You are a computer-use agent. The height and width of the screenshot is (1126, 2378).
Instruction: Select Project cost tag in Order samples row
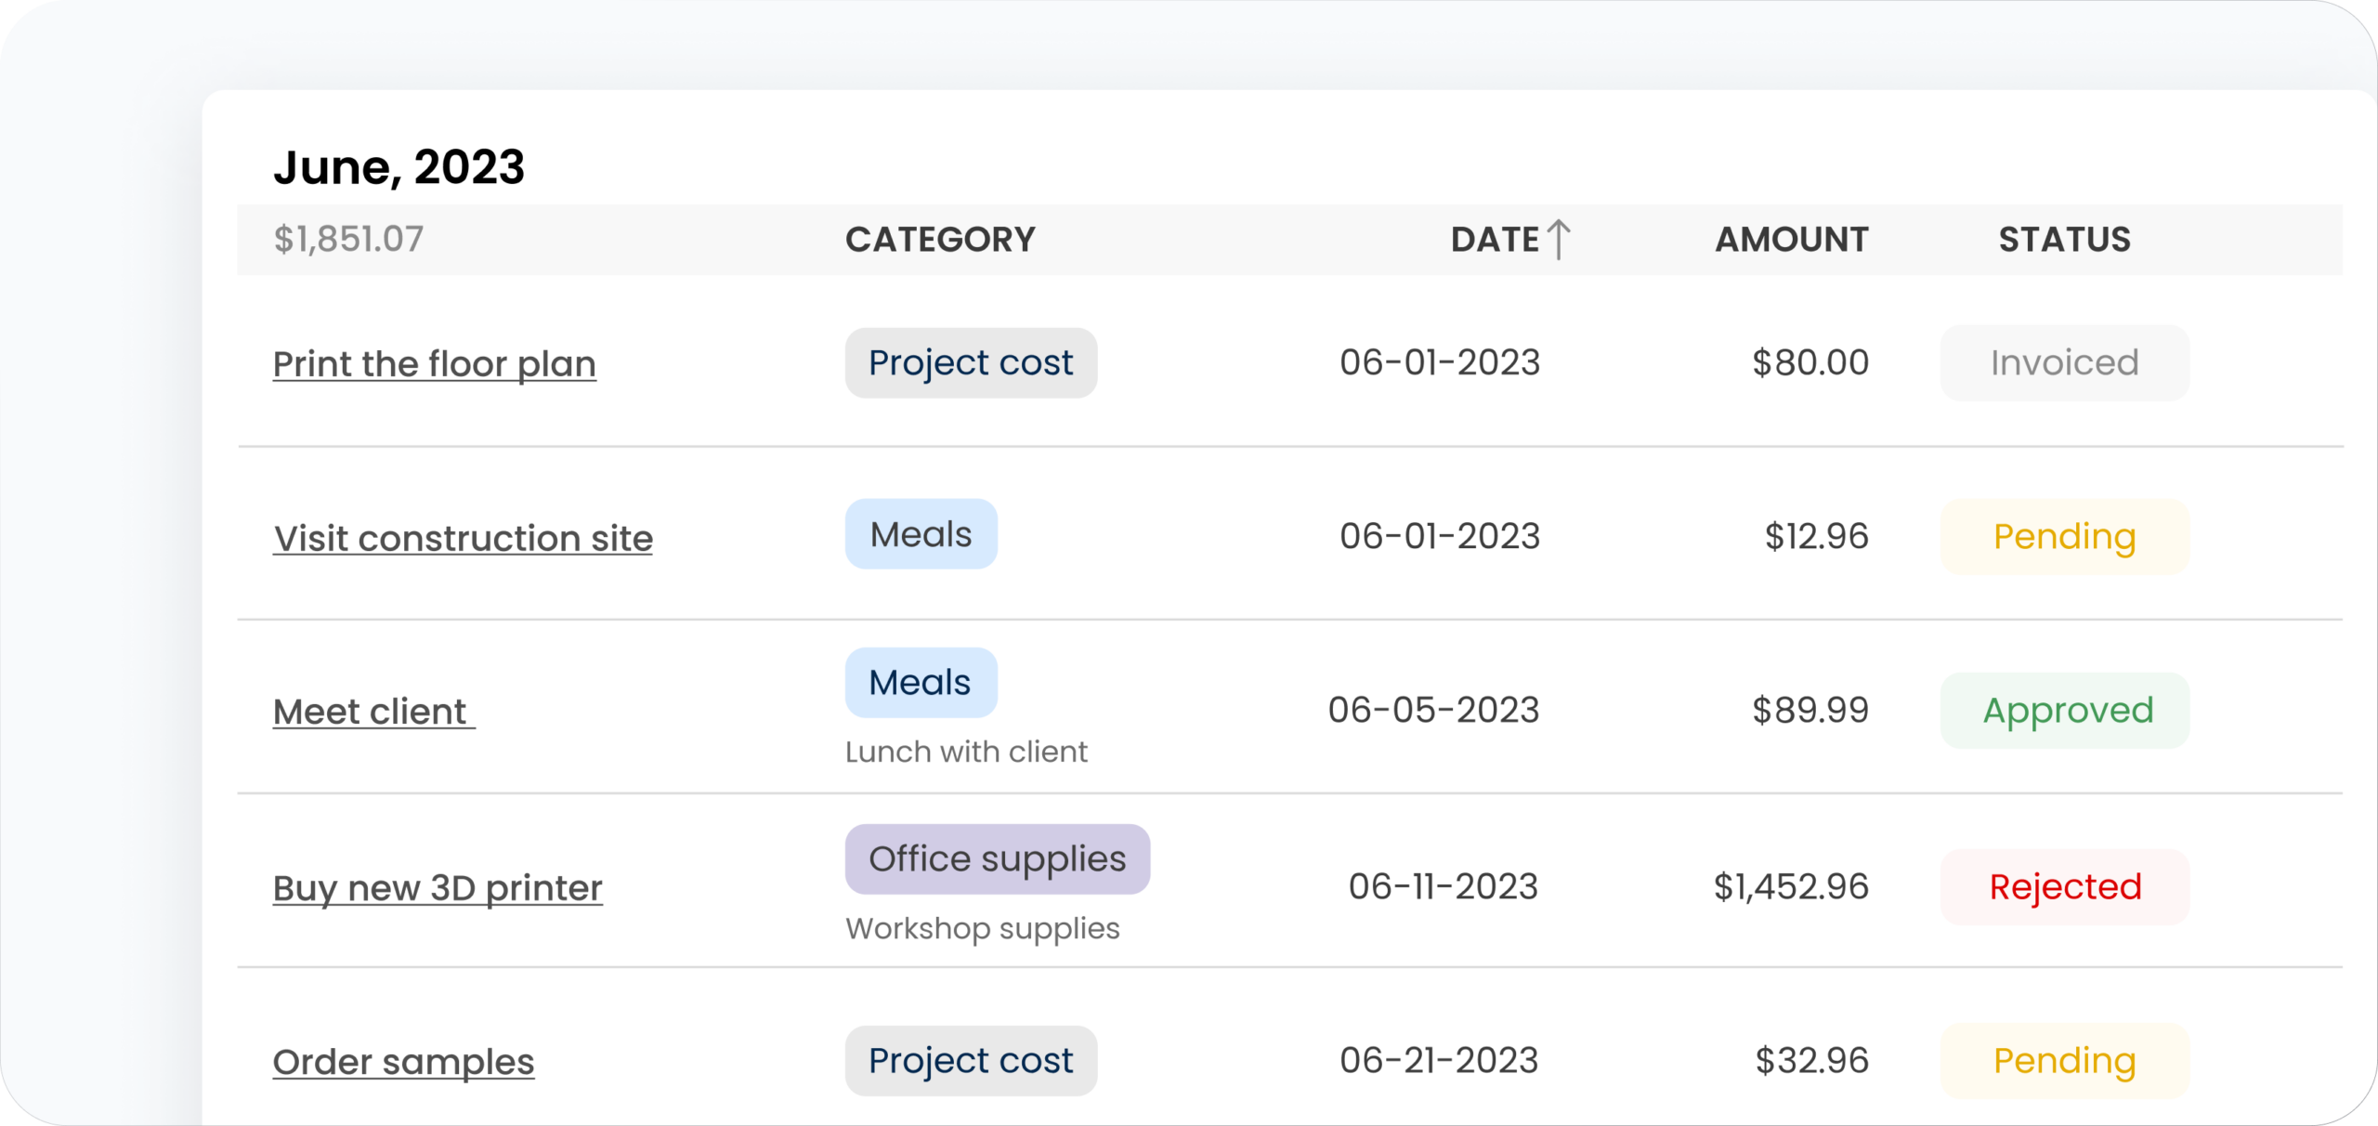pos(971,1060)
